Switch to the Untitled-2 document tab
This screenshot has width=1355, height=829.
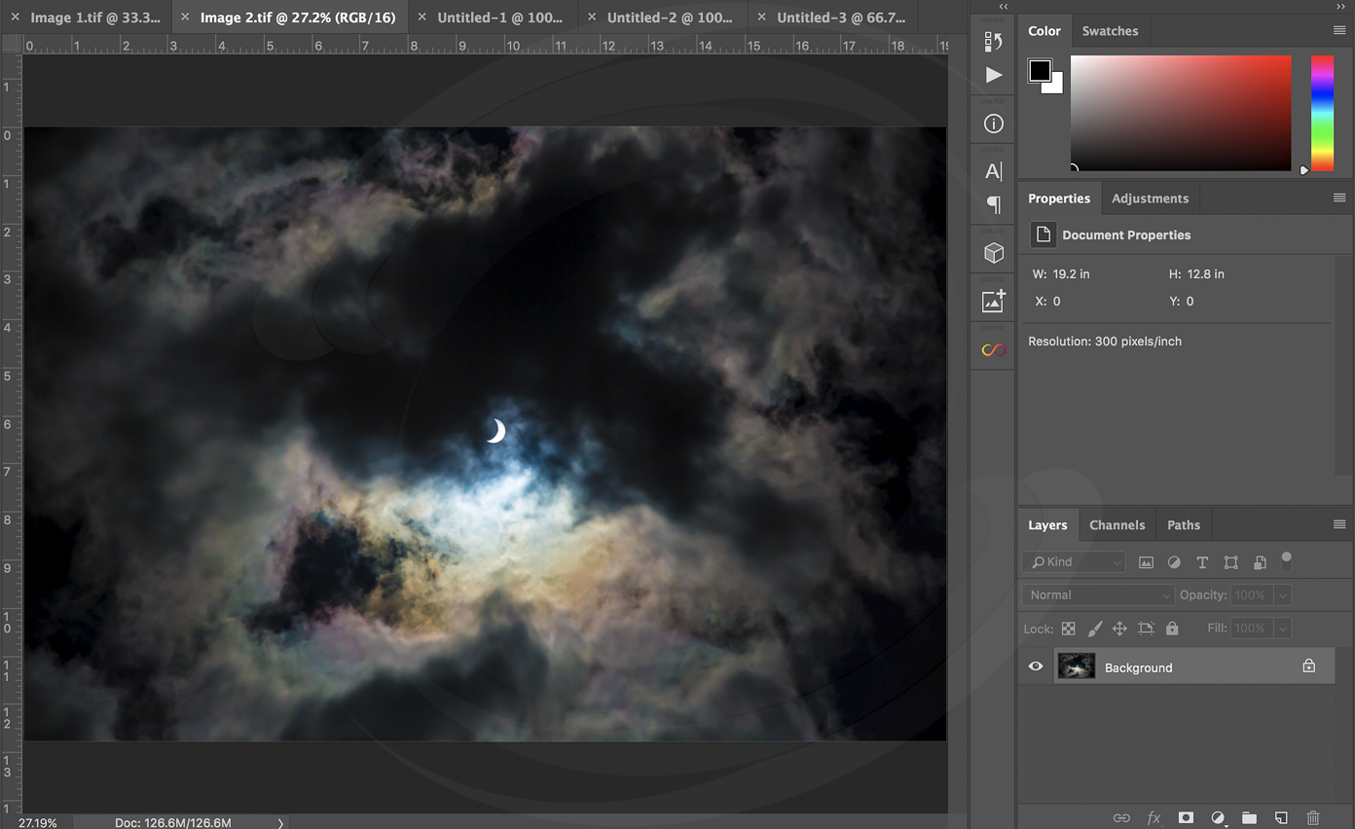670,18
